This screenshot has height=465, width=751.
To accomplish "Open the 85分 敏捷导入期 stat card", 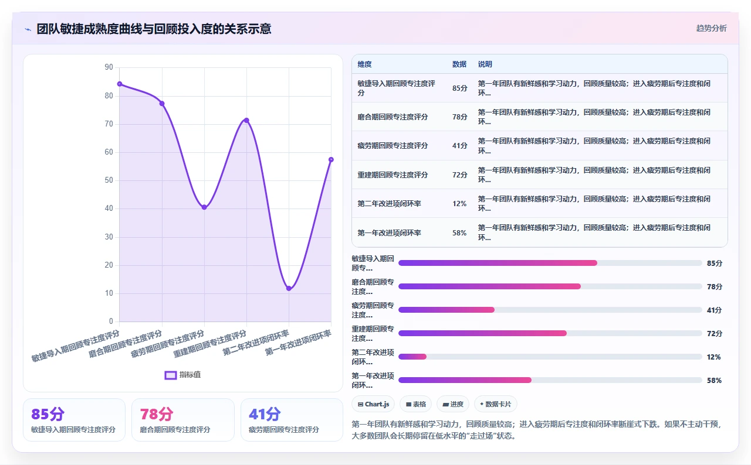I will (x=74, y=420).
